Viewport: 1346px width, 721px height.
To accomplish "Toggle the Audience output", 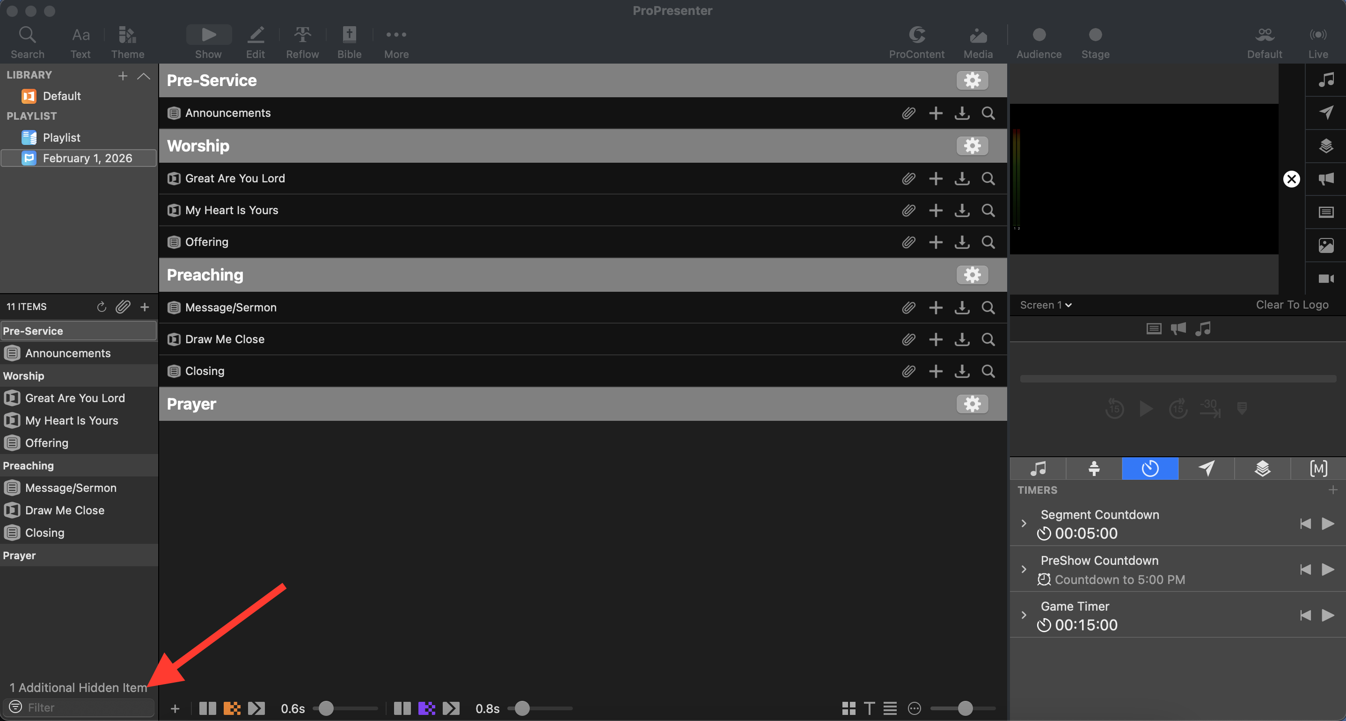I will 1039,42.
